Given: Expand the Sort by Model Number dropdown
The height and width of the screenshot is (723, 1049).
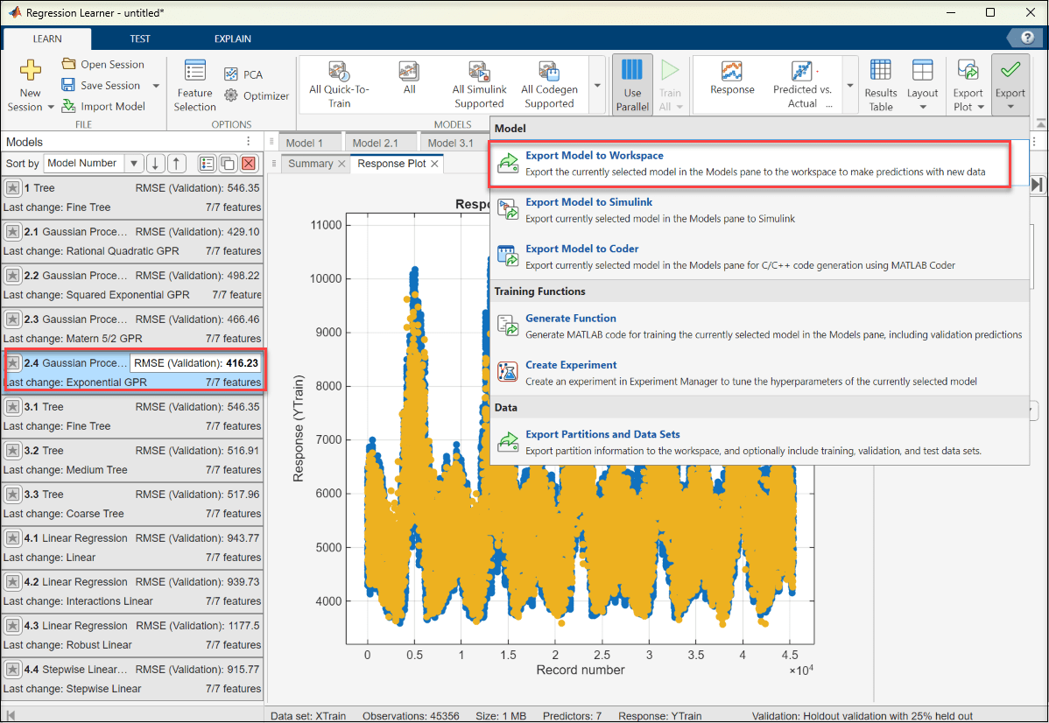Looking at the screenshot, I should point(134,164).
